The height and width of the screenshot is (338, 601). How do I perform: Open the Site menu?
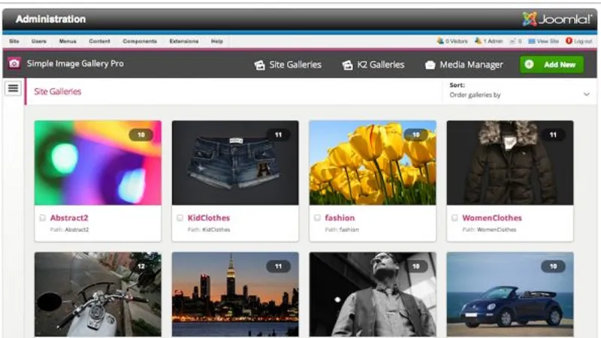tap(14, 41)
